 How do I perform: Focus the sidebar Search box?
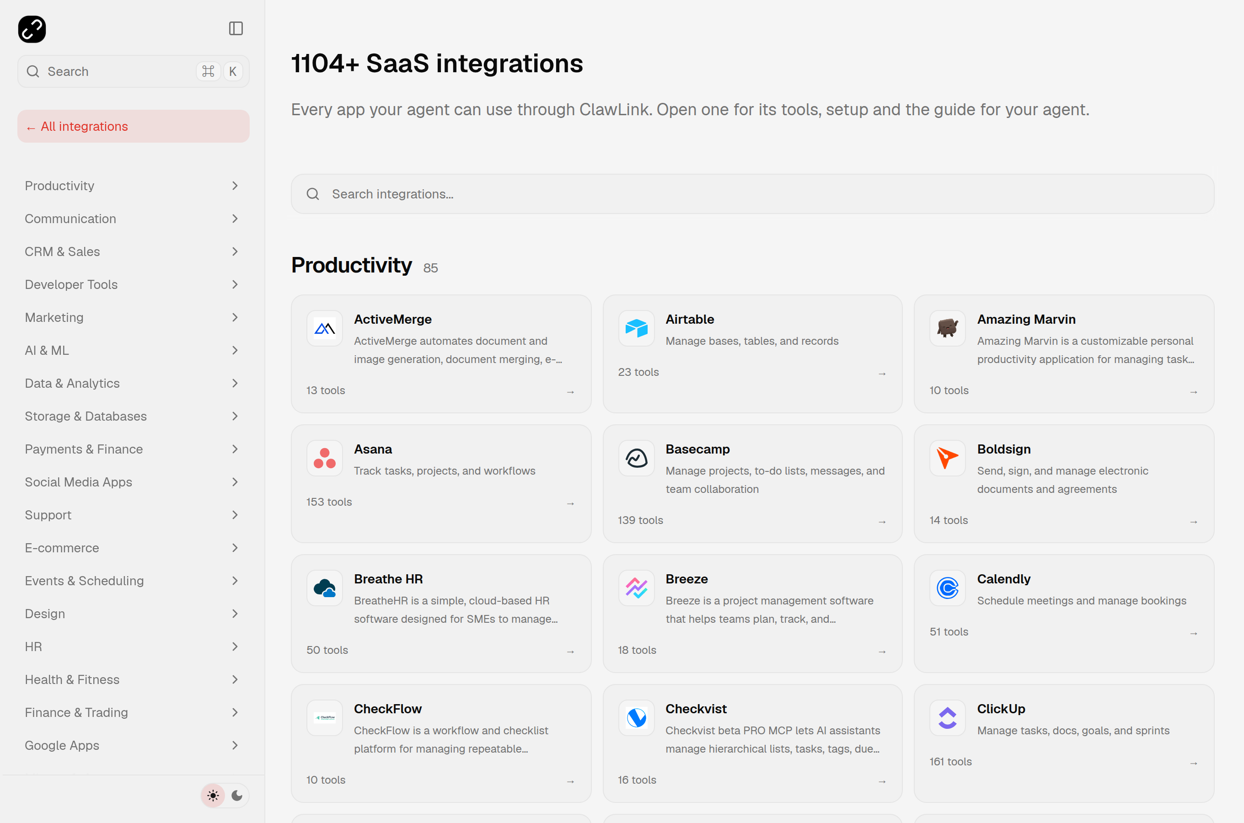(x=133, y=71)
